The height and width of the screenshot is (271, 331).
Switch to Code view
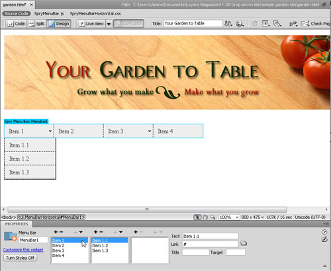(16, 24)
